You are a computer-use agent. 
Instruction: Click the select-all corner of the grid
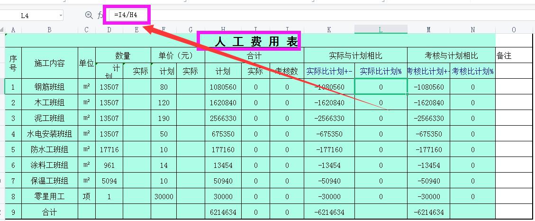click(2, 30)
